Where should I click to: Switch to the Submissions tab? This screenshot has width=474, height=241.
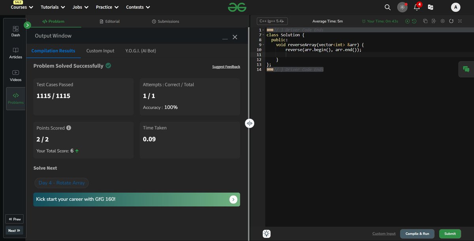tap(166, 21)
